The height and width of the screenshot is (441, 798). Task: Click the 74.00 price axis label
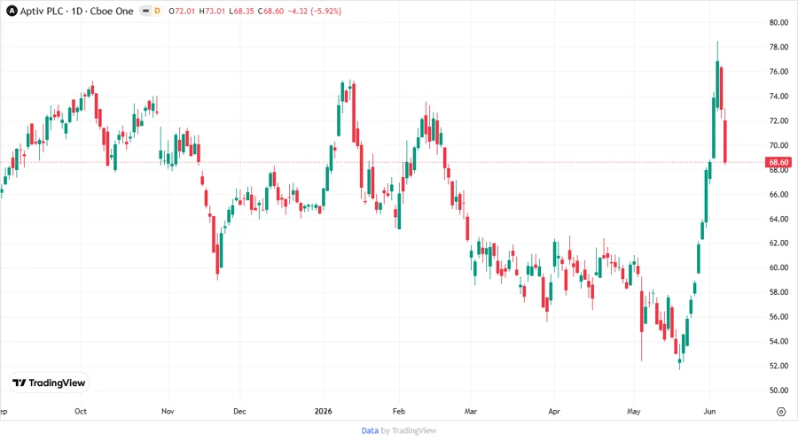tap(778, 96)
